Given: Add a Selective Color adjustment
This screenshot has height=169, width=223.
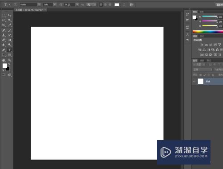Looking at the screenshot, I should click(x=215, y=55).
